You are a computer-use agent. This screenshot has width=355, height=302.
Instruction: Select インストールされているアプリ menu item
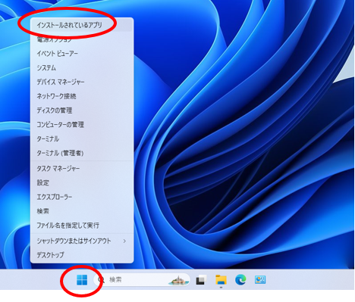coord(82,25)
